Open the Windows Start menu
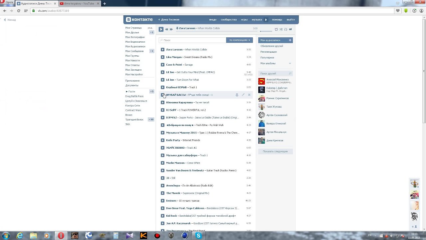Viewport: 426px width, 240px height. coord(5,236)
